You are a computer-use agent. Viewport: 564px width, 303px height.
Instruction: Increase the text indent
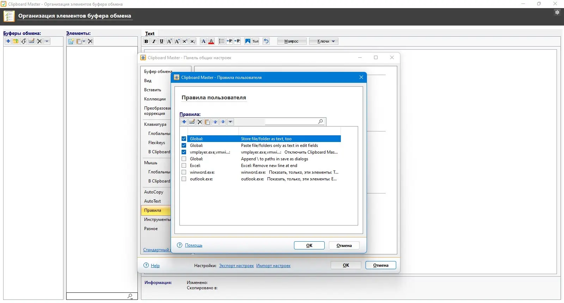229,41
